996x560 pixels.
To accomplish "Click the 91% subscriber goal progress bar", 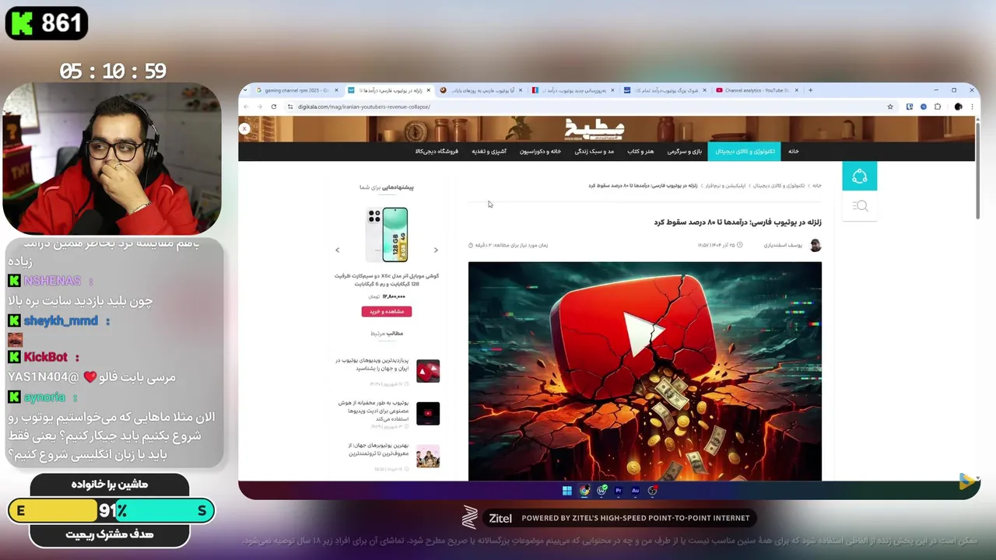I will click(111, 511).
